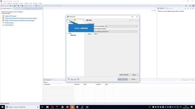Open the Windows Start button
Viewport: 195px width, 109px height.
click(2, 107)
